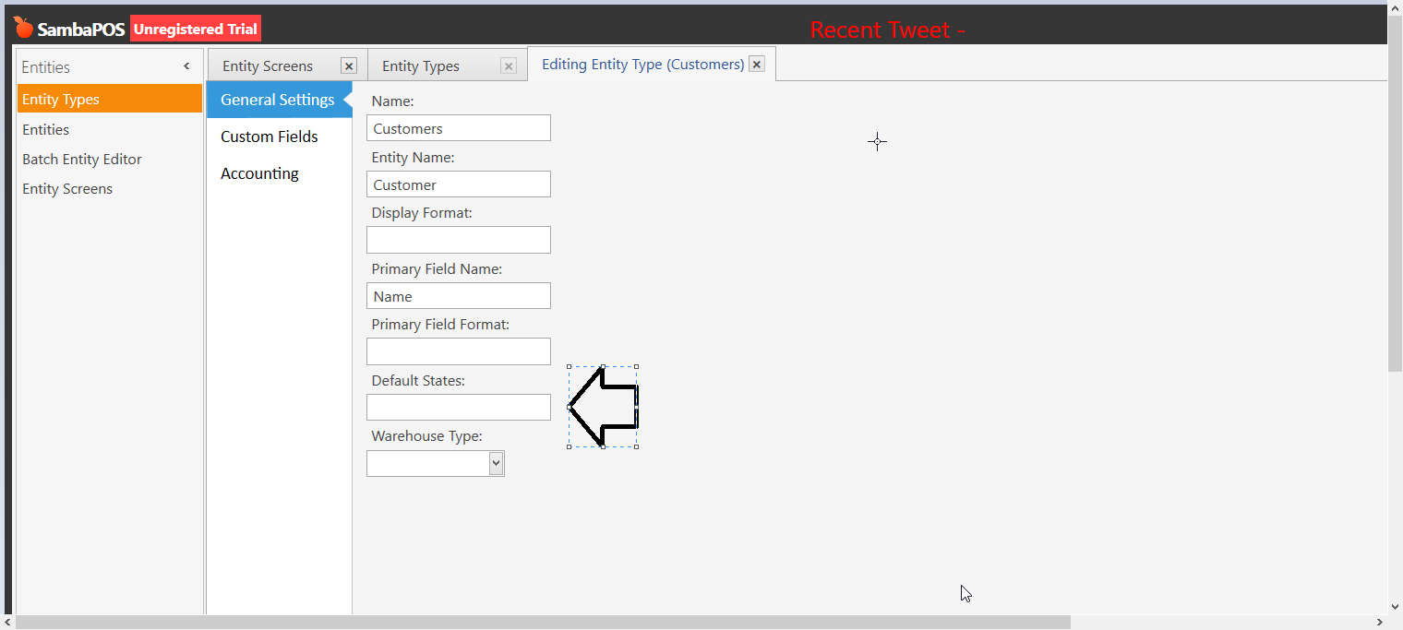Open Batch Entity Editor in the sidebar
Screen dimensions: 1403x630
110,159
